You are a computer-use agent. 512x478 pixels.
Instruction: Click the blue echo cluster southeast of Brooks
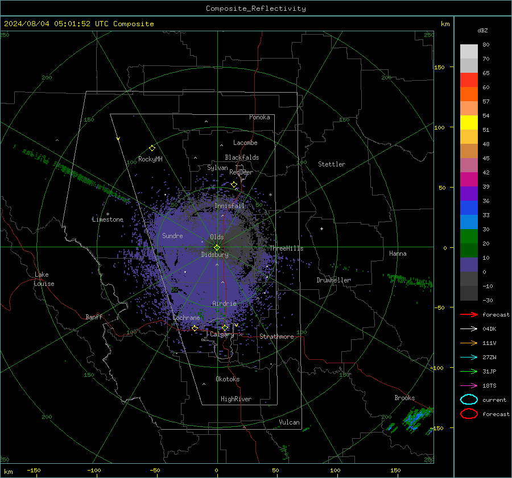coord(416,419)
